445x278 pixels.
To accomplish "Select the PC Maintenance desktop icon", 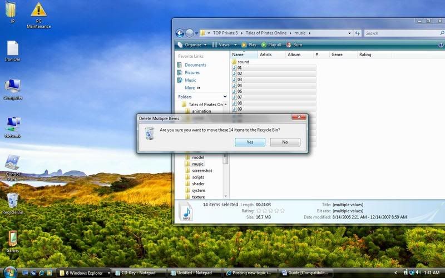I will [x=38, y=11].
